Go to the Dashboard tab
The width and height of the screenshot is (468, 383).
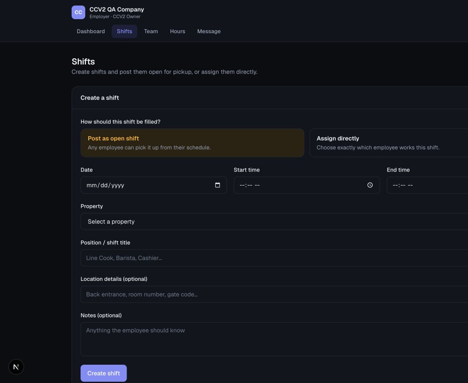(x=91, y=31)
